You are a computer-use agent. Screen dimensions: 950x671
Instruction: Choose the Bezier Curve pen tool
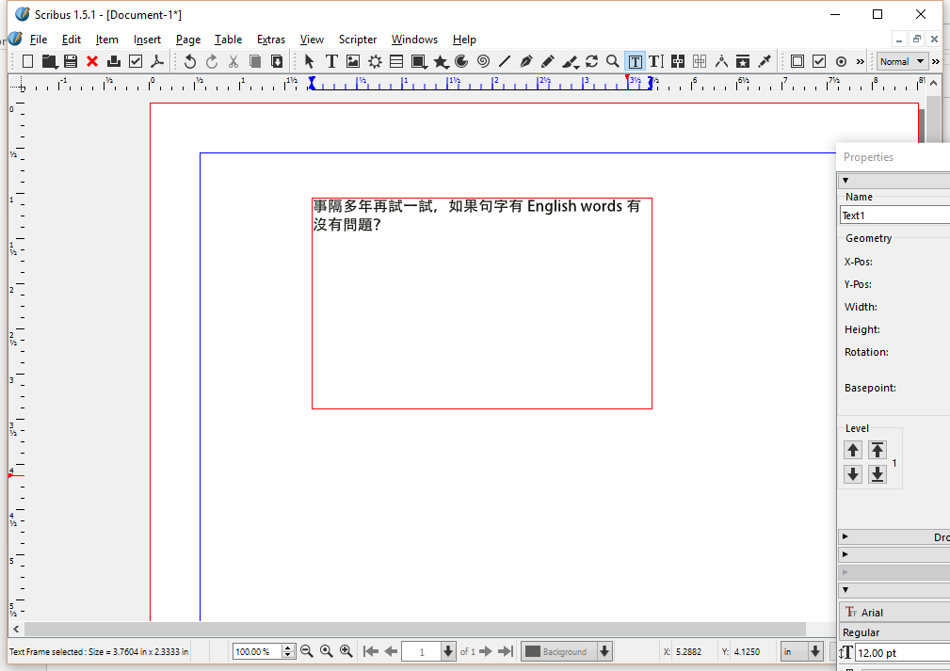(x=526, y=61)
